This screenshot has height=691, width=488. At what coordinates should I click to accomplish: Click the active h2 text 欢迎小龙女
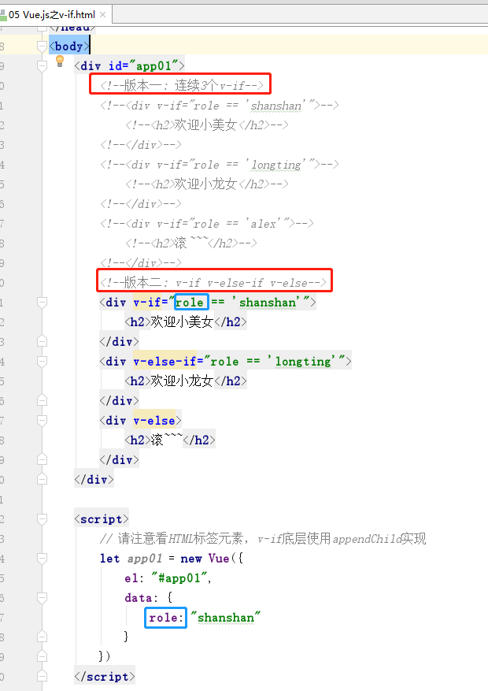182,381
